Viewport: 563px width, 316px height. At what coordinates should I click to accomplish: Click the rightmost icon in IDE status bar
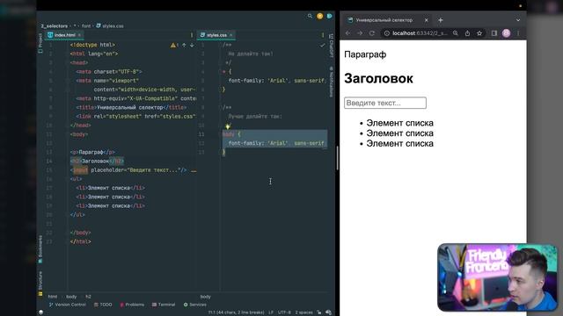coord(328,312)
